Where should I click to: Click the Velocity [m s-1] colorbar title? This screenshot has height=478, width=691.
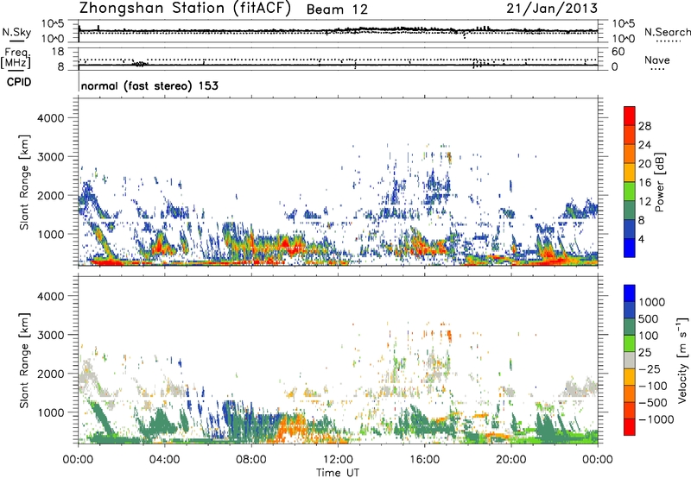(x=682, y=360)
